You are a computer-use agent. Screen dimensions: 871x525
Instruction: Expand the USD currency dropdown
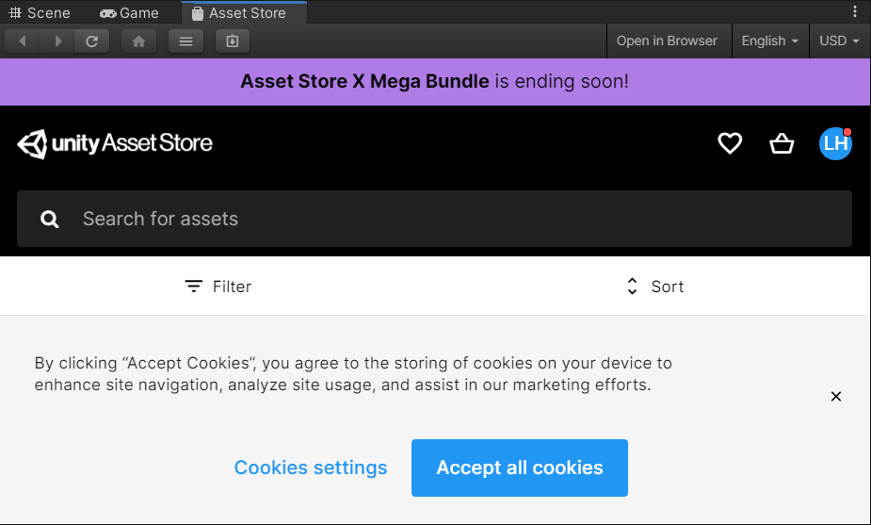click(x=839, y=41)
